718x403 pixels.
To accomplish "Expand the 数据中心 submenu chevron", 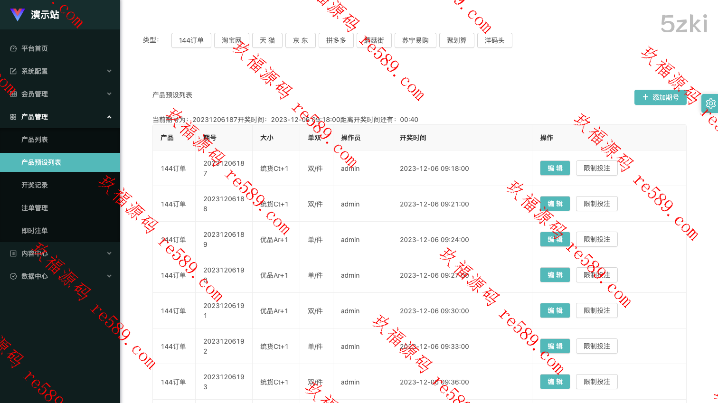I will (109, 276).
